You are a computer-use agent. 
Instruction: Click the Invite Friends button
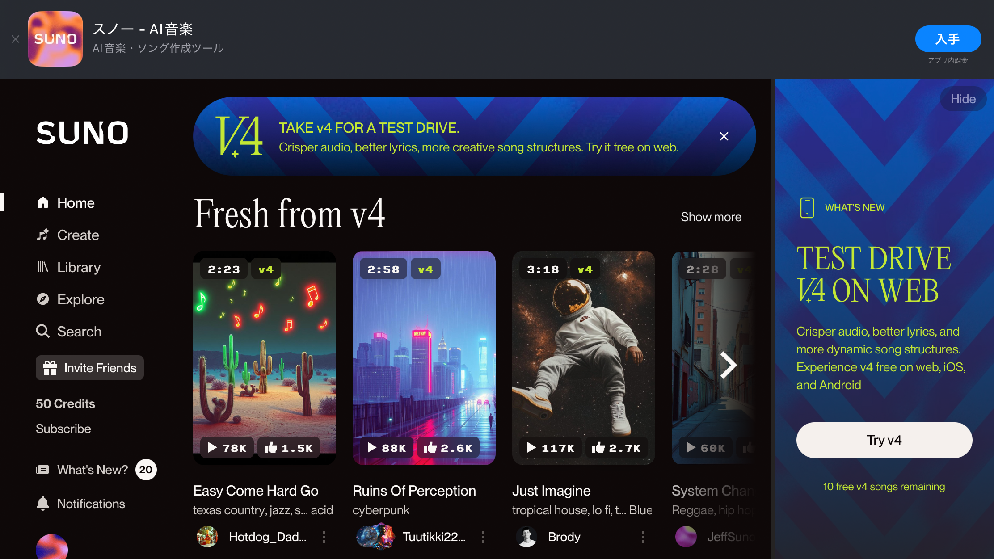90,368
